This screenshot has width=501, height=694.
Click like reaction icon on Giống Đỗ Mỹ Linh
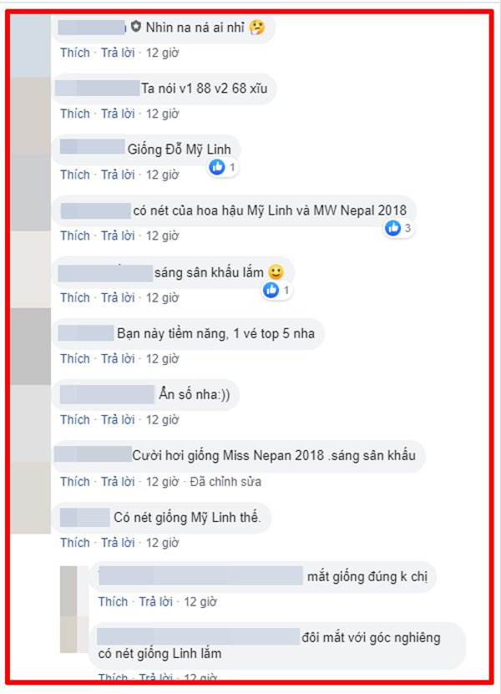(x=217, y=167)
